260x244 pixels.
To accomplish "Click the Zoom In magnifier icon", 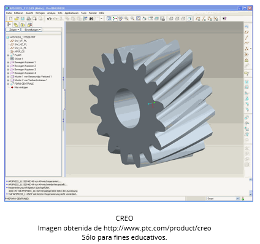I will [126, 18].
